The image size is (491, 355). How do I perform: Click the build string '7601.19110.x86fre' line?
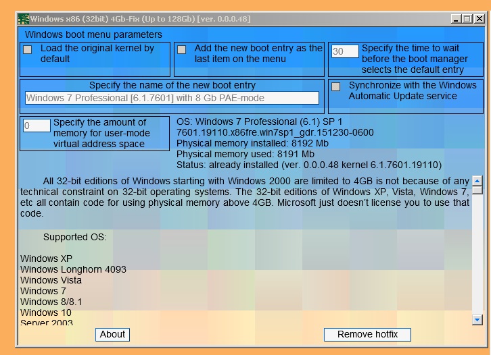click(275, 132)
